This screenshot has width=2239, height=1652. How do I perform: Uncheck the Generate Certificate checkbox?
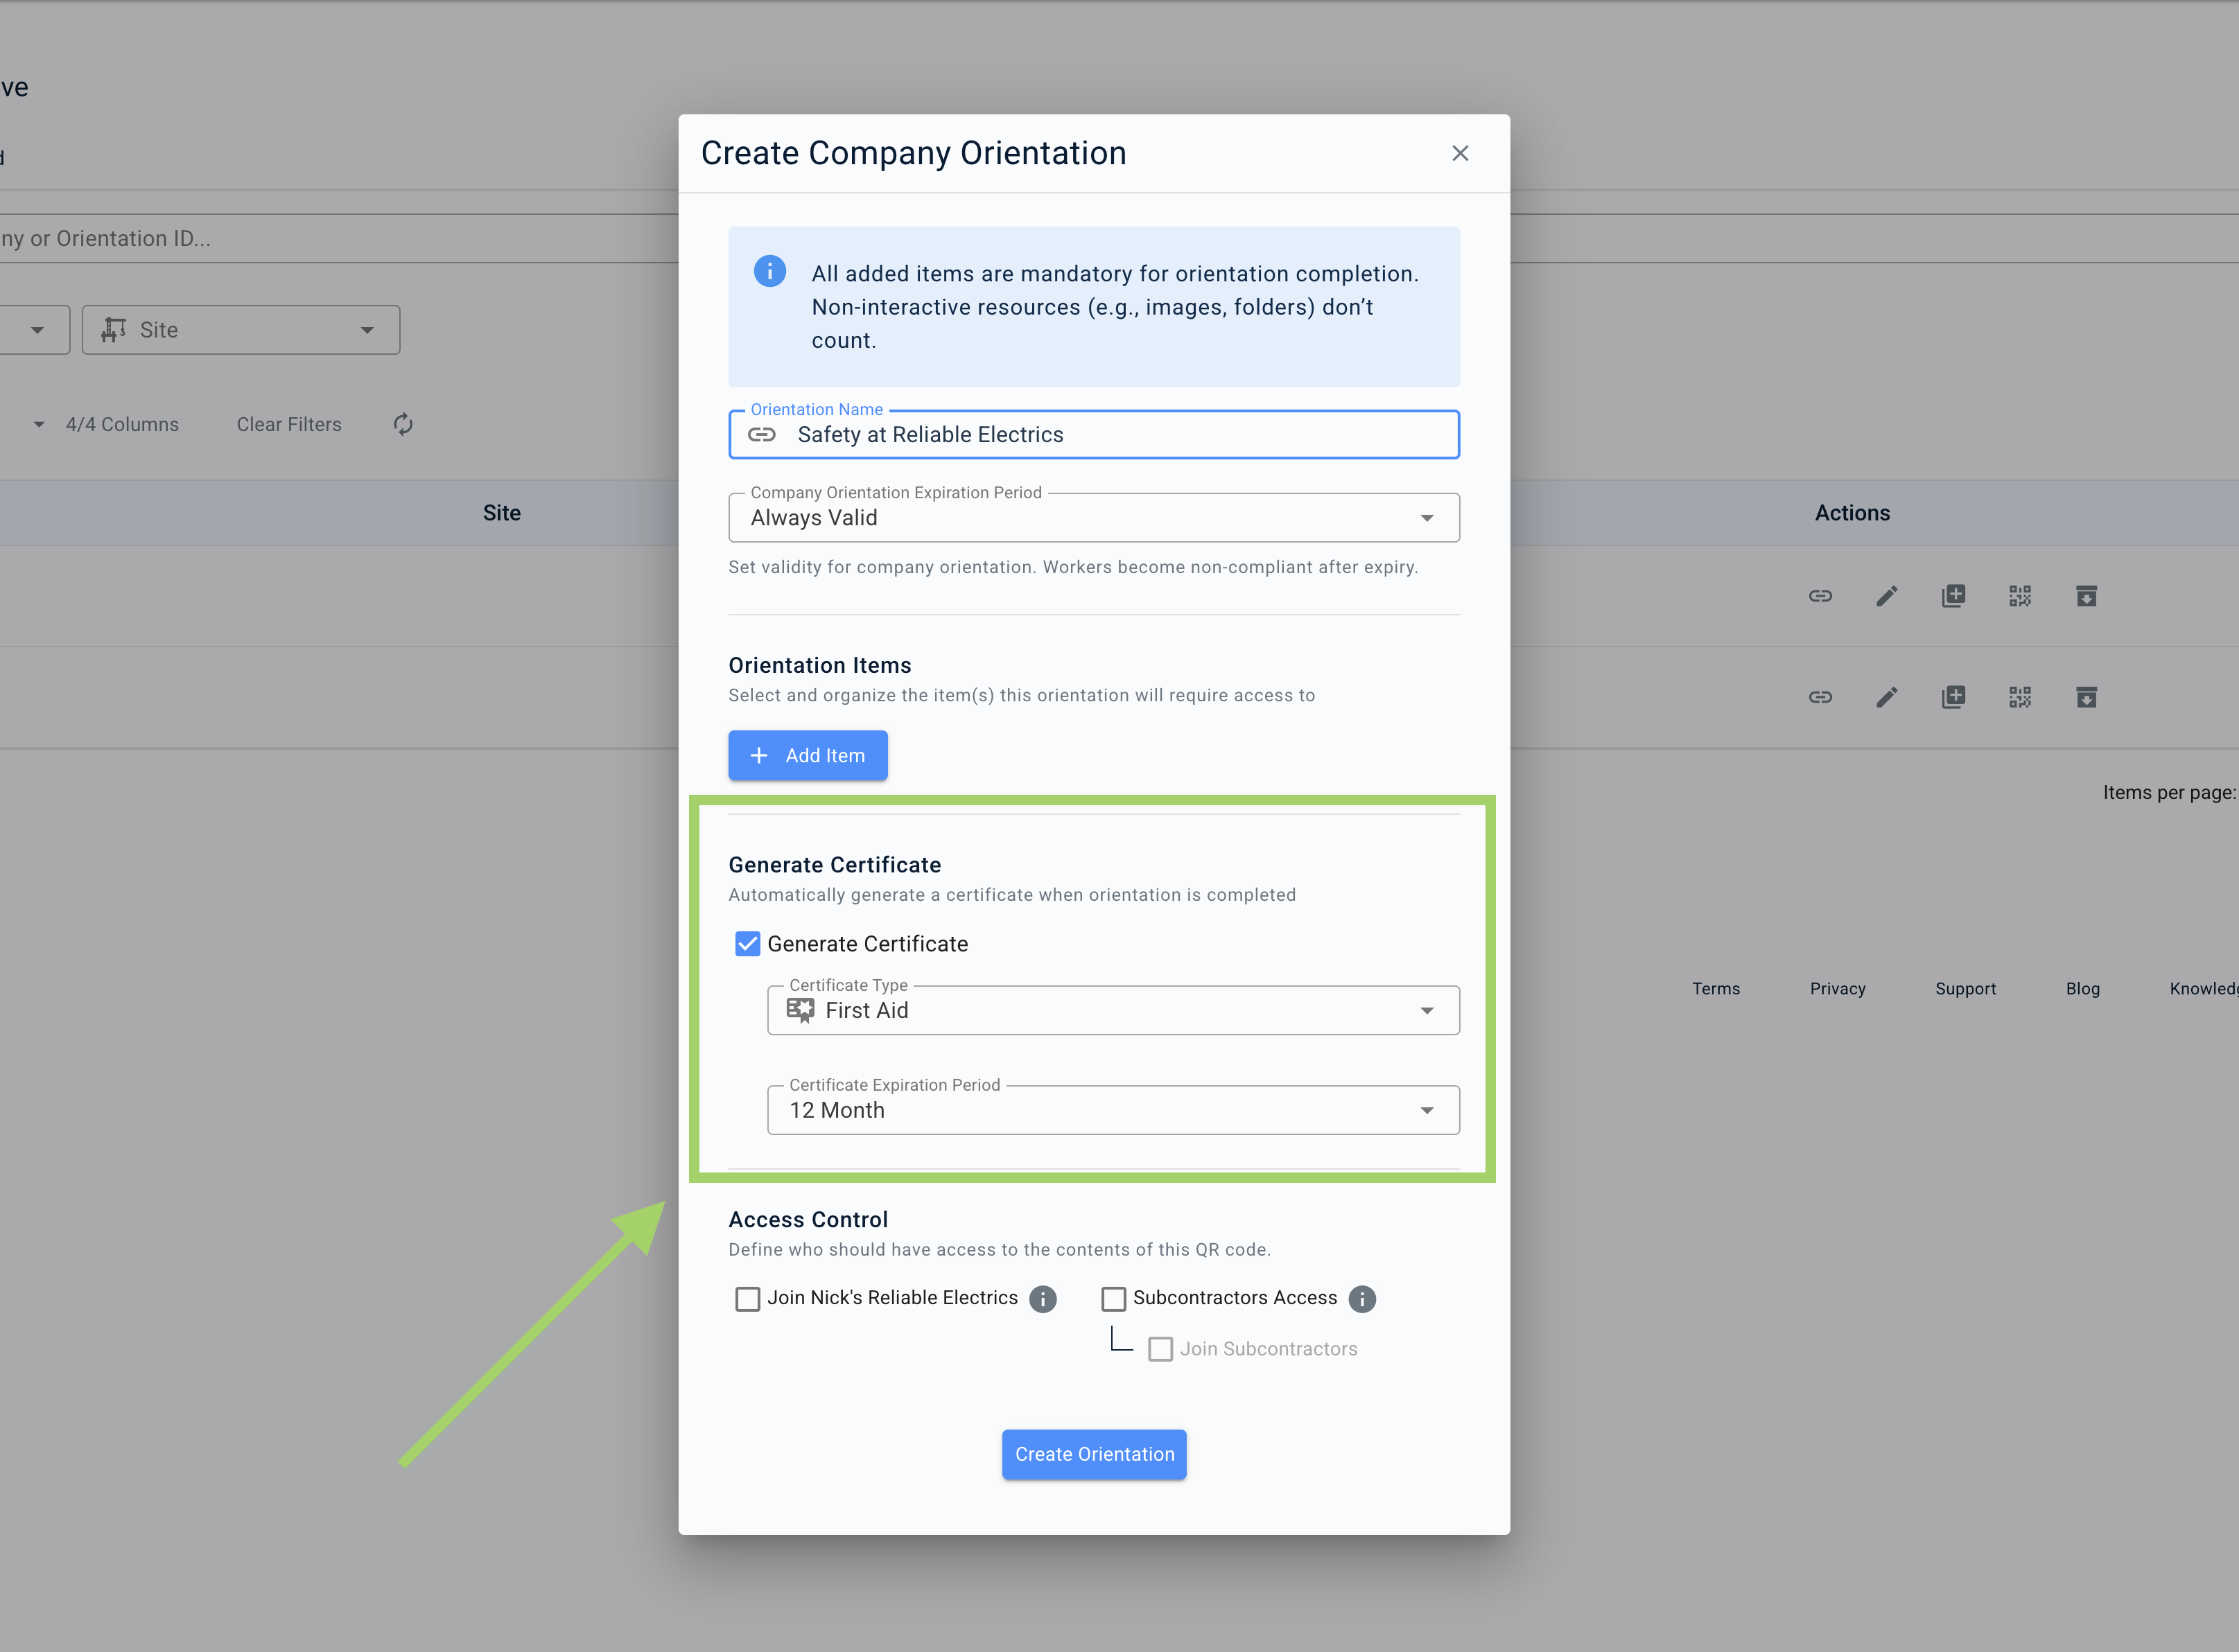click(747, 944)
